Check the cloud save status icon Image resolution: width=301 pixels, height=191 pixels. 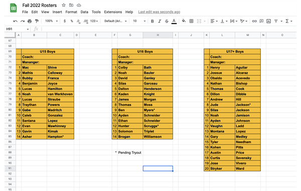tap(79, 5)
